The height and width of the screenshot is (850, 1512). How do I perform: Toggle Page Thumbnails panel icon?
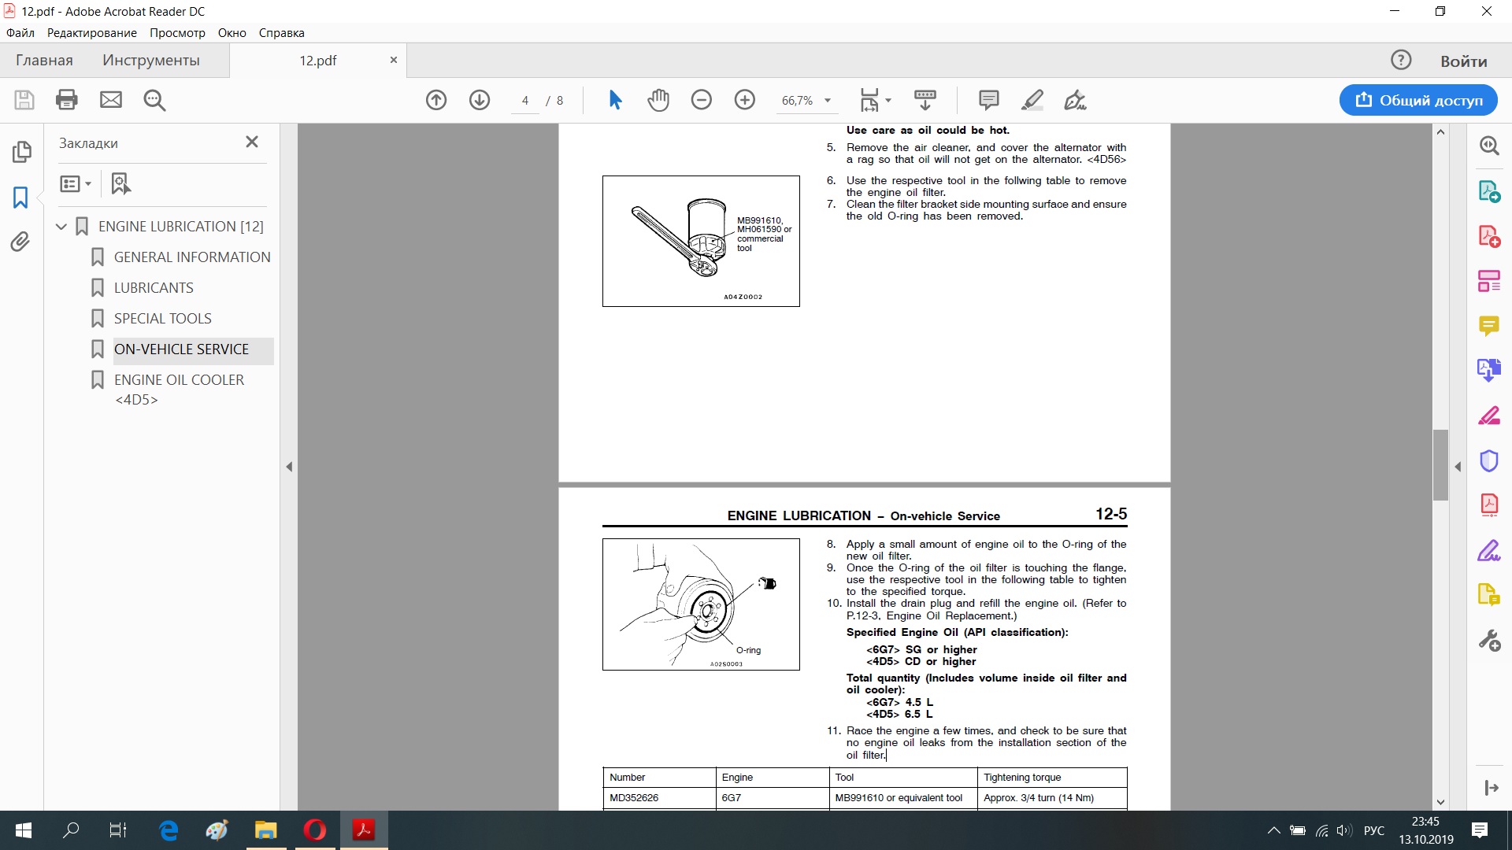21,151
